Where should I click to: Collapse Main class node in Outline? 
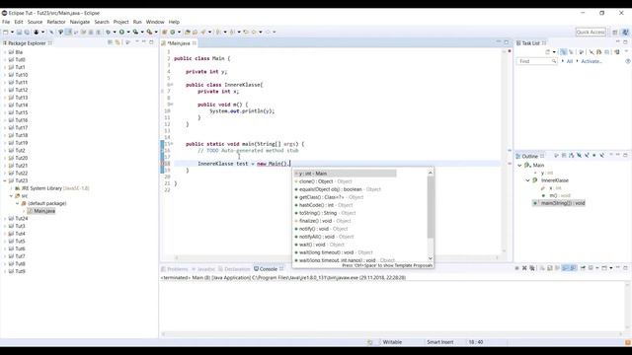[519, 165]
